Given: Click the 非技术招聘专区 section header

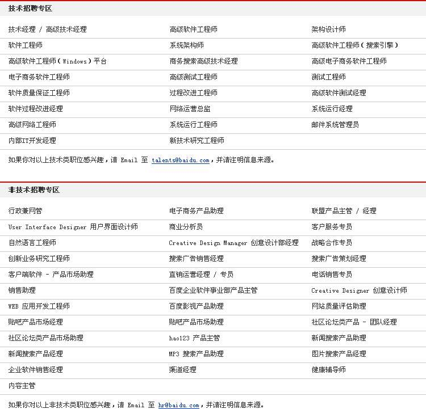Looking at the screenshot, I should pos(34,189).
